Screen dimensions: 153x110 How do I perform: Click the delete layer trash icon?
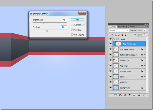click(x=144, y=95)
